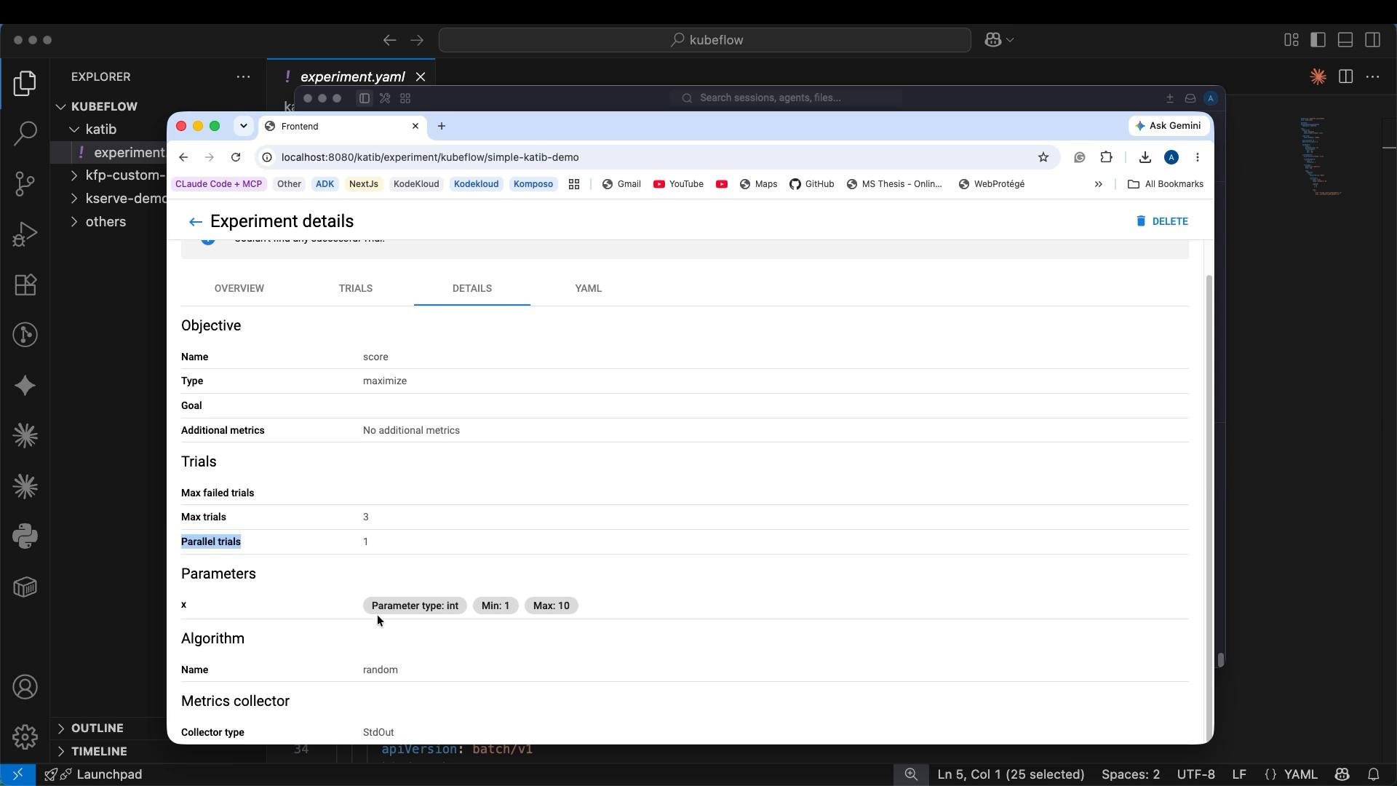
Task: Click the Chrome address bar URL
Action: pyautogui.click(x=430, y=157)
